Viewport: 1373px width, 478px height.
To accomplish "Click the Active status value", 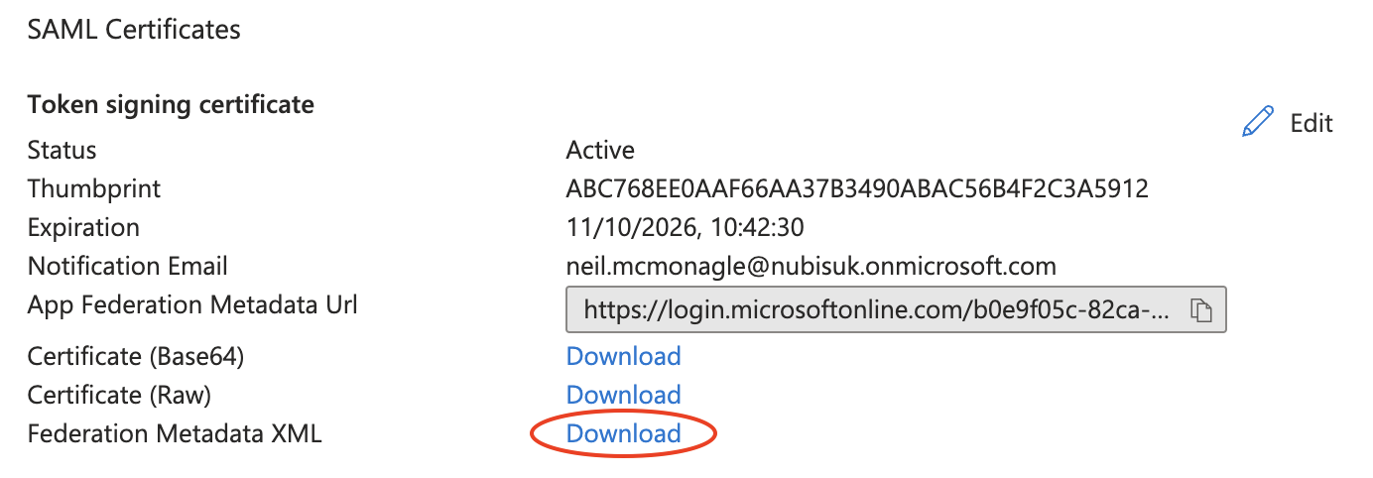I will 600,150.
